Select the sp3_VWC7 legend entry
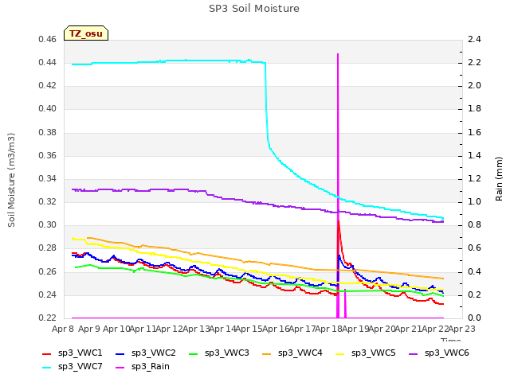Screen dimensions: 510x382 73,367
